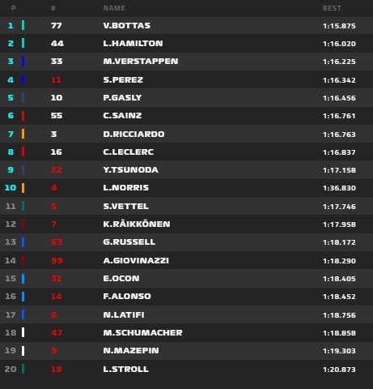Click the S.PEREZ driver name
The image size is (373, 389).
point(123,79)
